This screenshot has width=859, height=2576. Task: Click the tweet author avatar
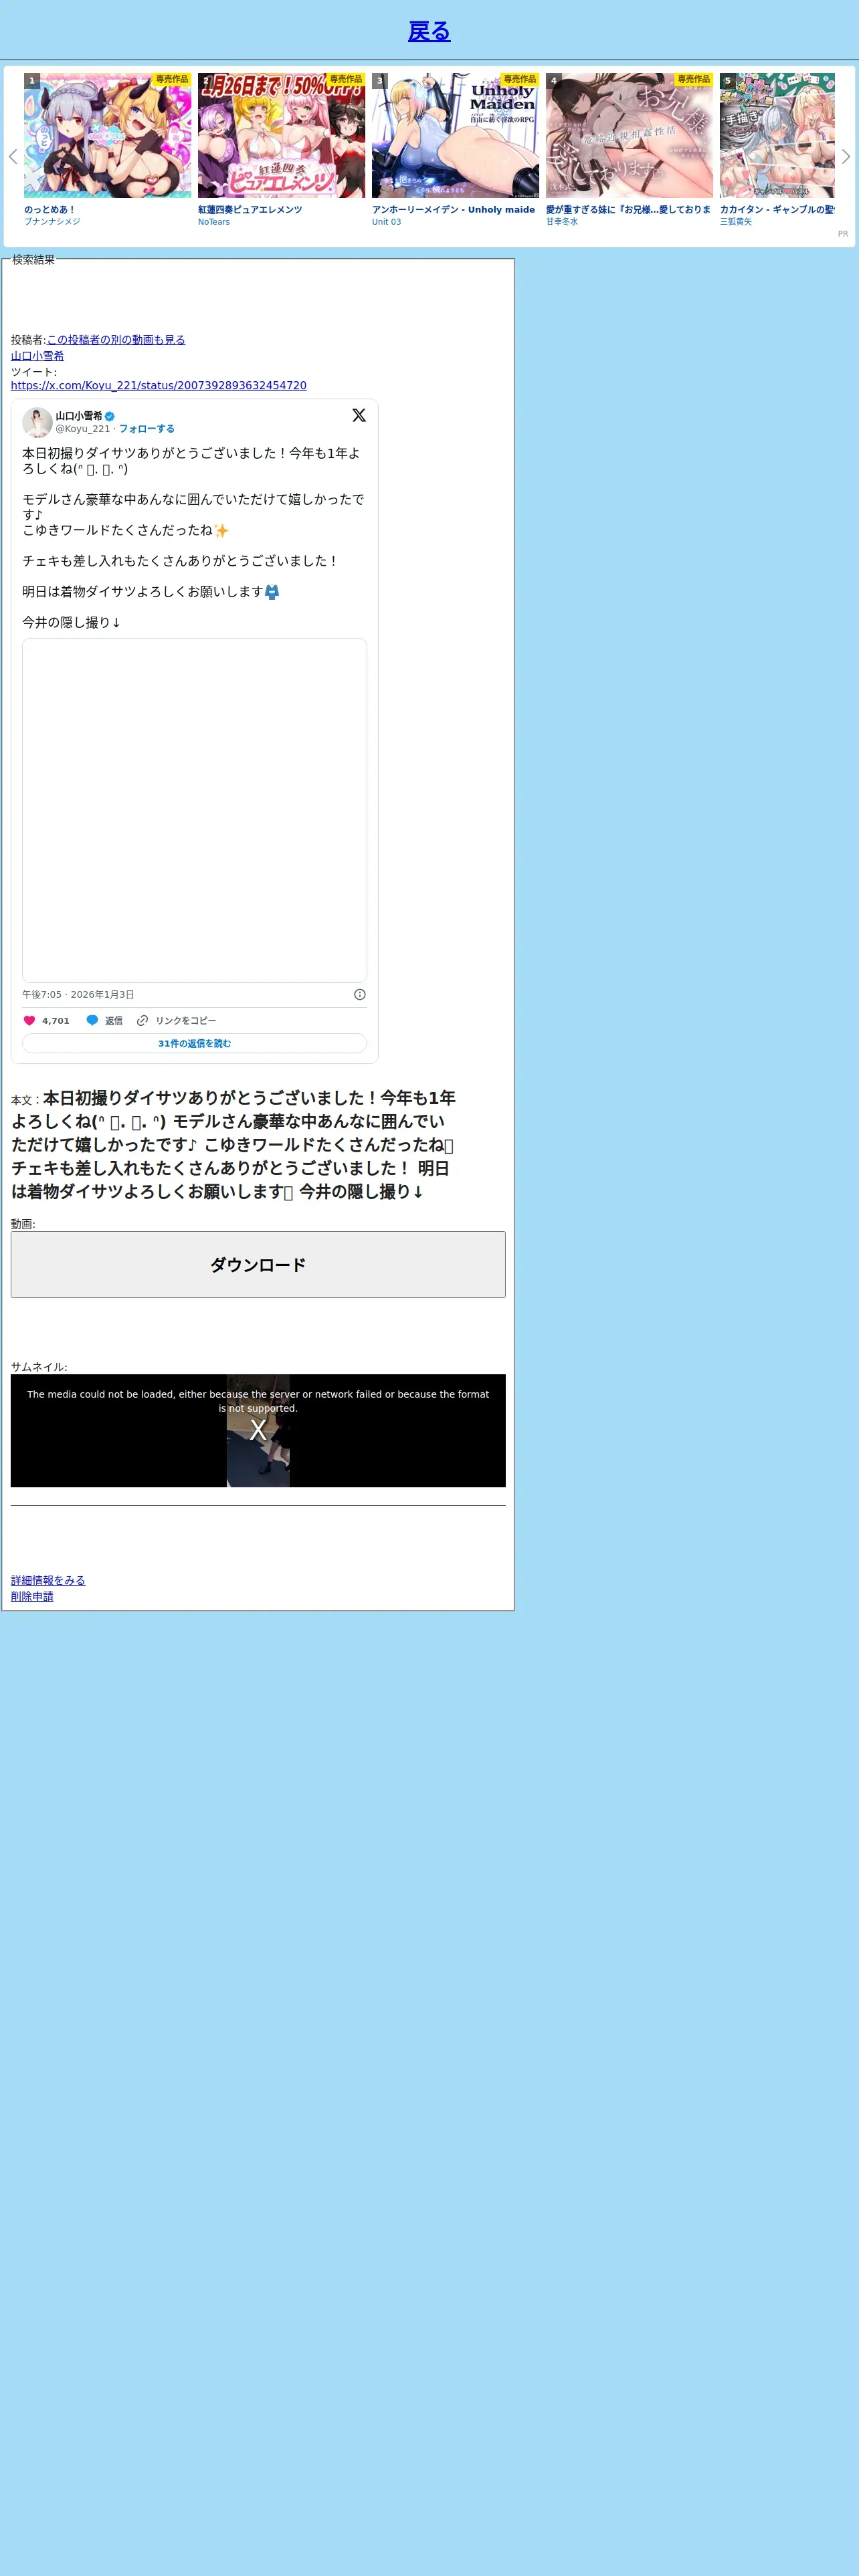pyautogui.click(x=37, y=422)
